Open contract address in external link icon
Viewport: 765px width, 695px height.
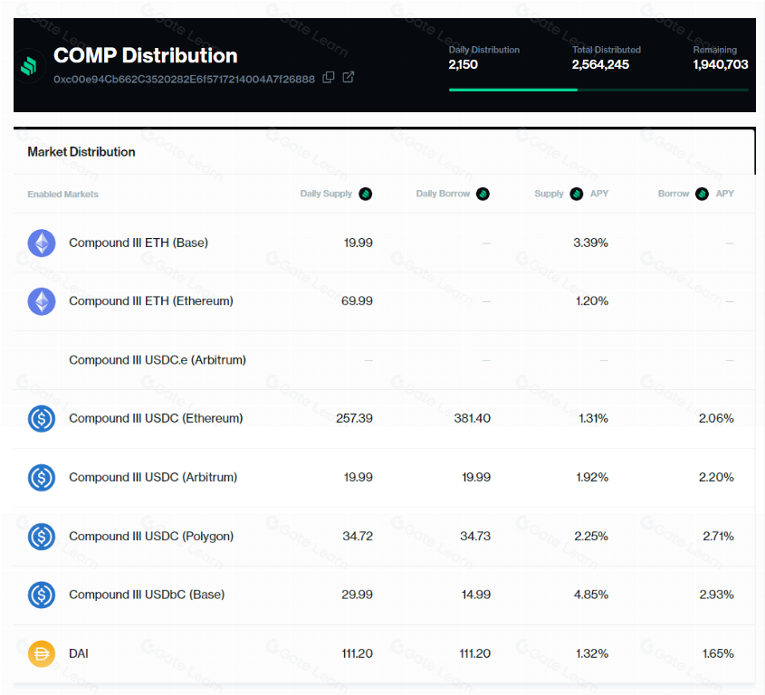pyautogui.click(x=349, y=77)
